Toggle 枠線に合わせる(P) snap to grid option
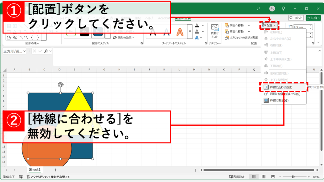This screenshot has height=182, width=324. pos(283,87)
